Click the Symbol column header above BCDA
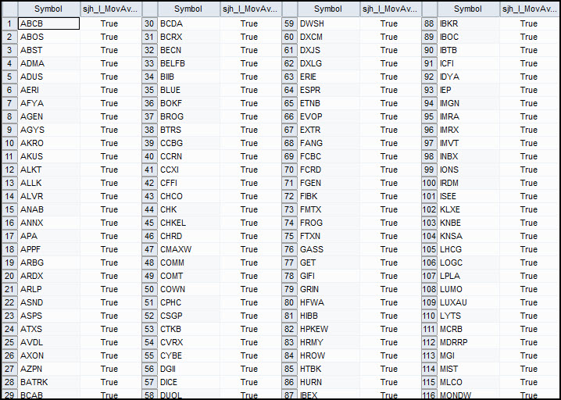Image resolution: width=561 pixels, height=400 pixels. 188,9
